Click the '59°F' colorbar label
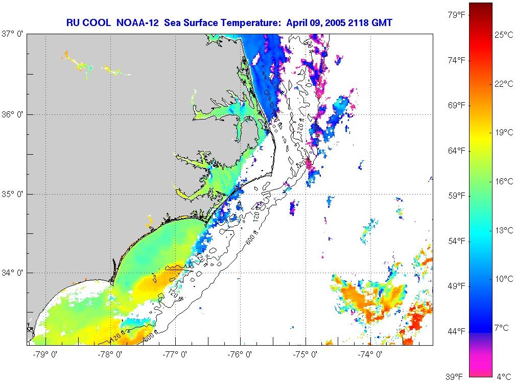Screen dimensions: 515x385 (x=457, y=196)
